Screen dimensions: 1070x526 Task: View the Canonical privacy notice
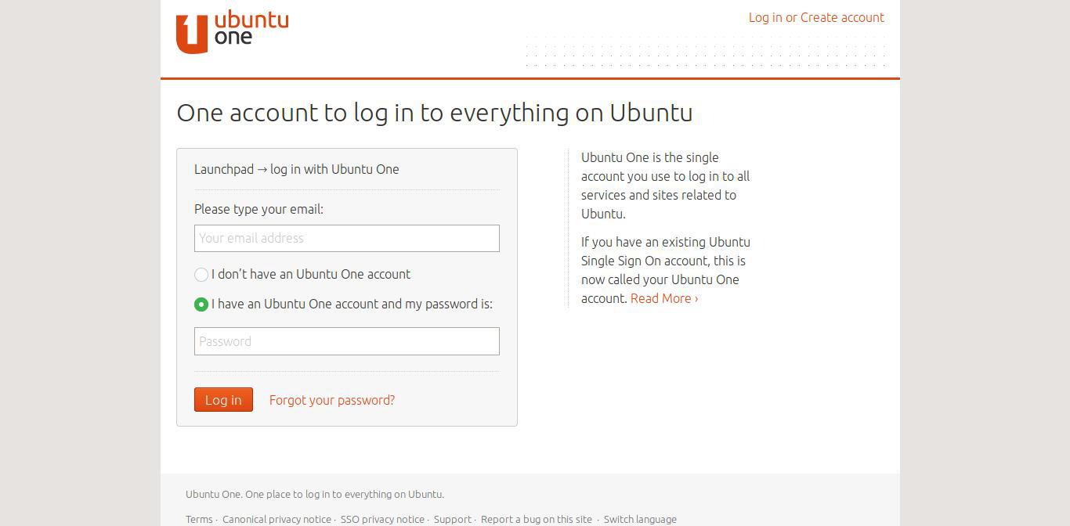pyautogui.click(x=277, y=519)
